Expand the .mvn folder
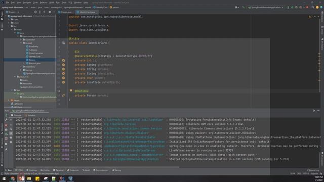324x182 pixels. pos(9,23)
